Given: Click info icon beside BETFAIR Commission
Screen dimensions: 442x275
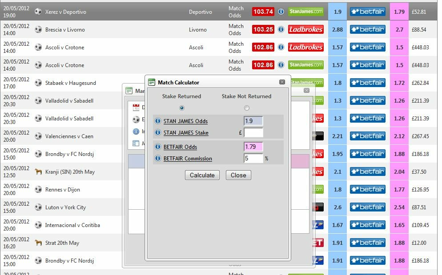Looking at the screenshot, I should [x=158, y=158].
